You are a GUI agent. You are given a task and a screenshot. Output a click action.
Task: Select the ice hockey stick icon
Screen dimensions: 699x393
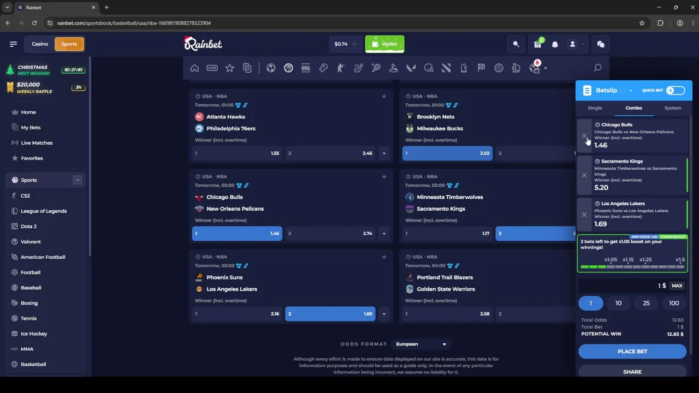358,68
